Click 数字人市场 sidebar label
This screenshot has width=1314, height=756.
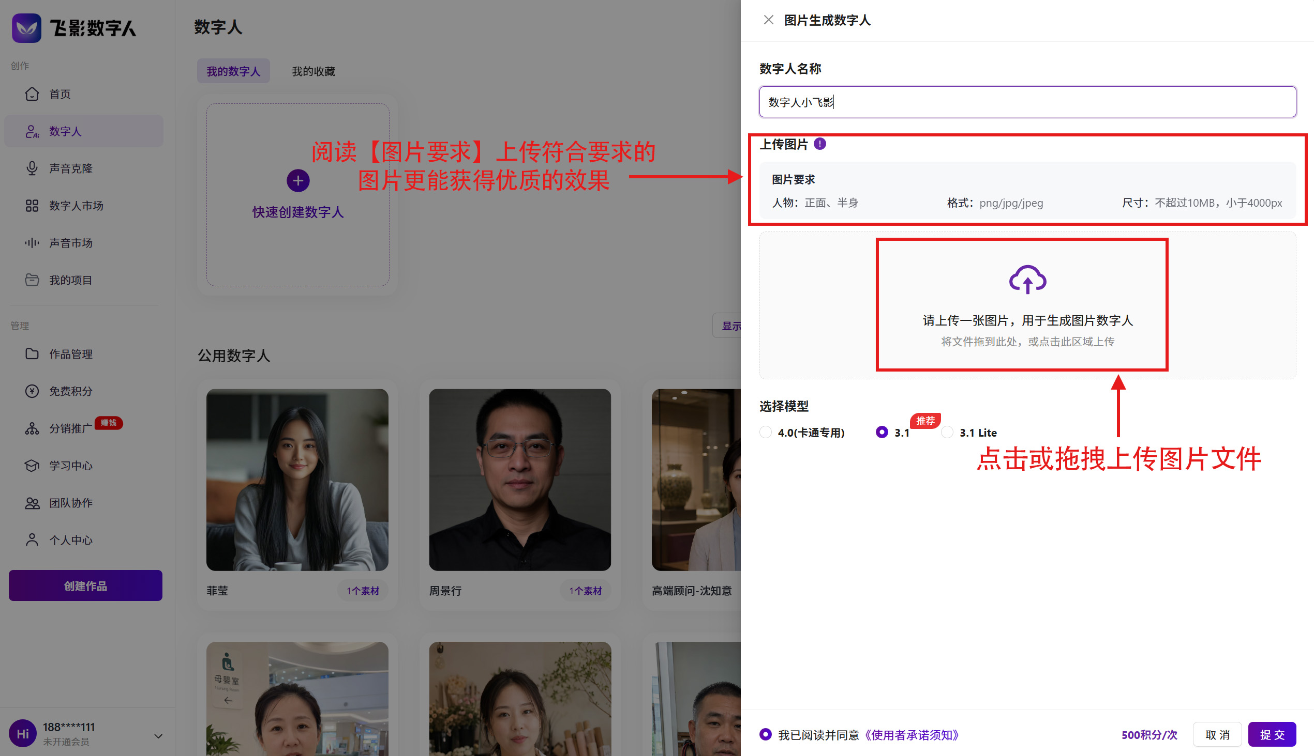(77, 206)
